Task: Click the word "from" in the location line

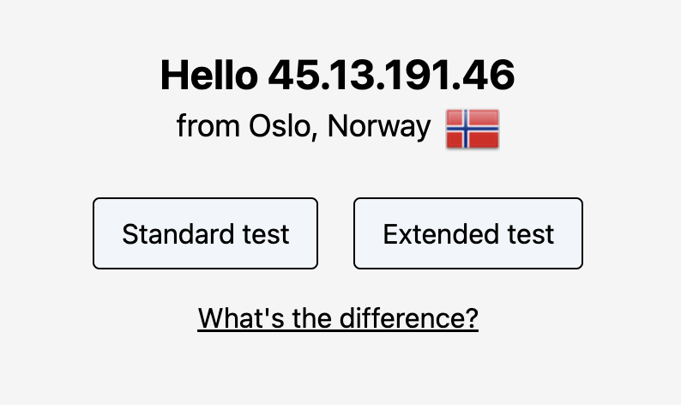Action: click(x=208, y=127)
